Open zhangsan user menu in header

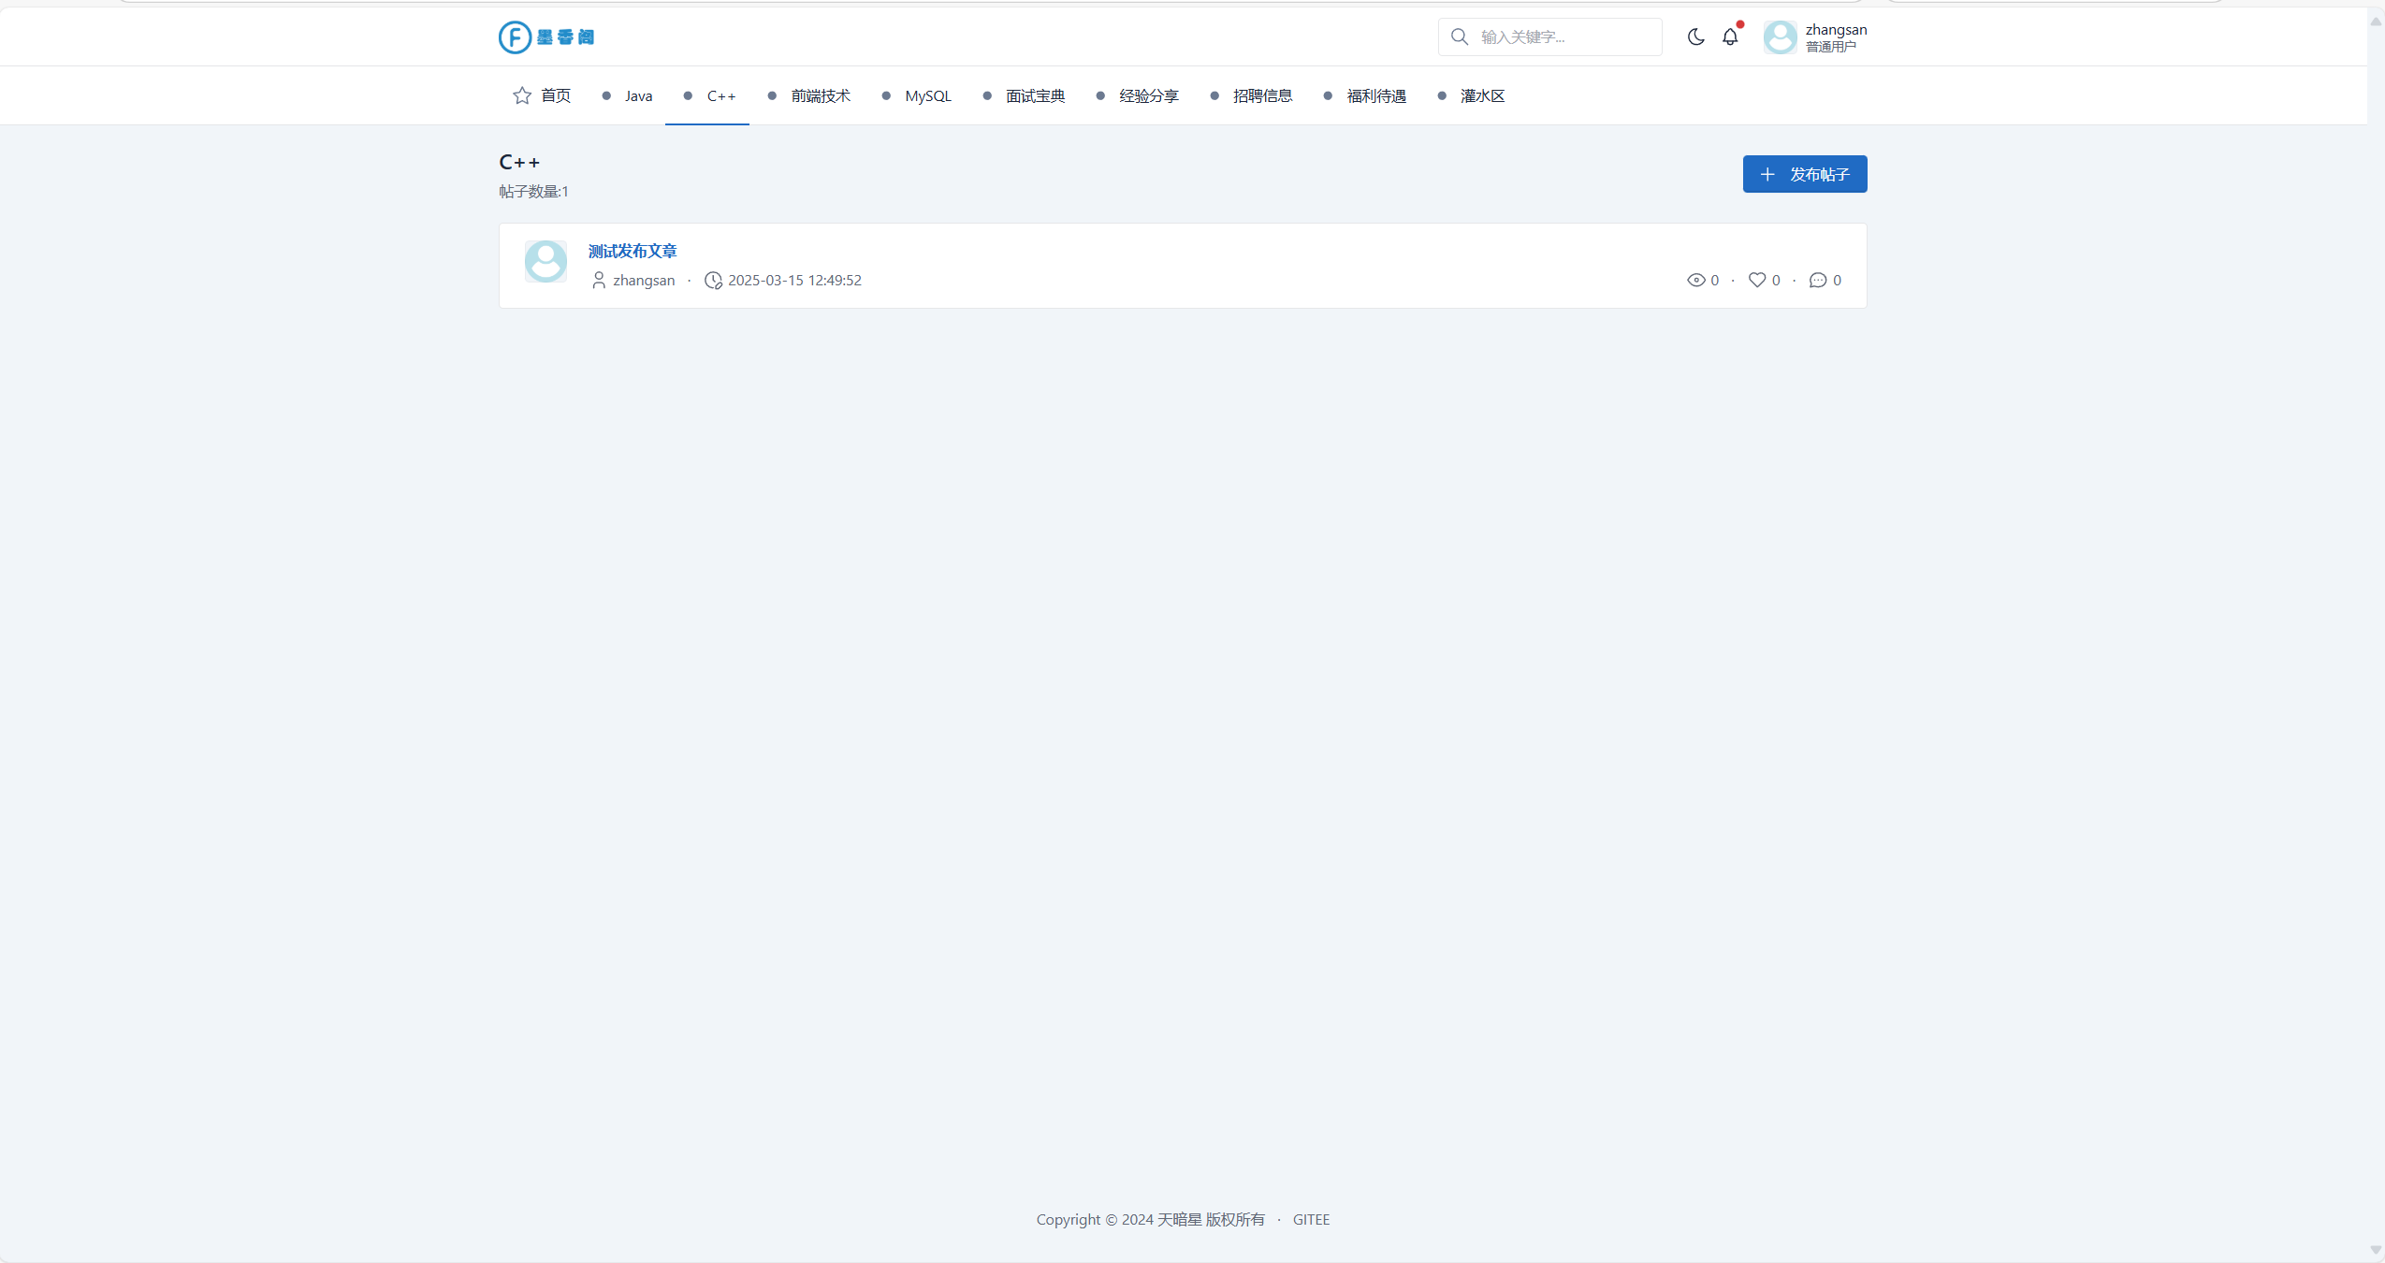tap(1815, 37)
